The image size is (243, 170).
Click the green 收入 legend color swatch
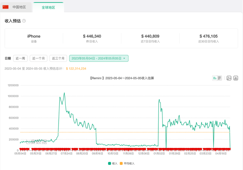coord(110,164)
